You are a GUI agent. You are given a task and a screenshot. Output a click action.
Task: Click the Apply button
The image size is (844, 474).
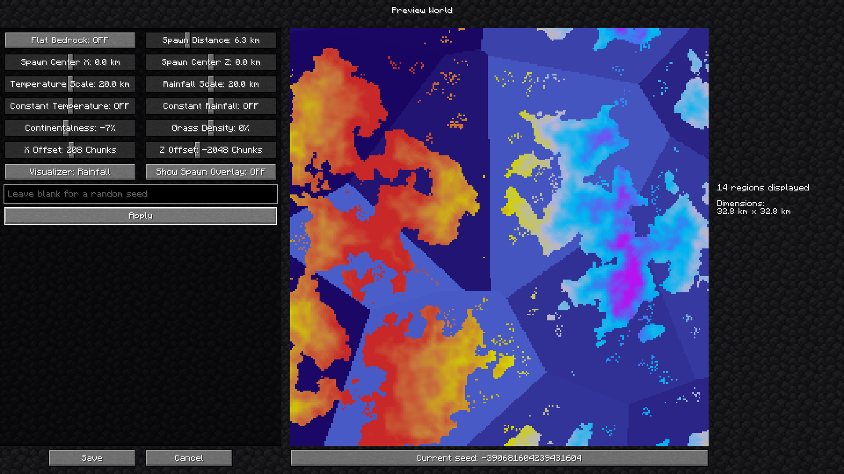tap(140, 215)
